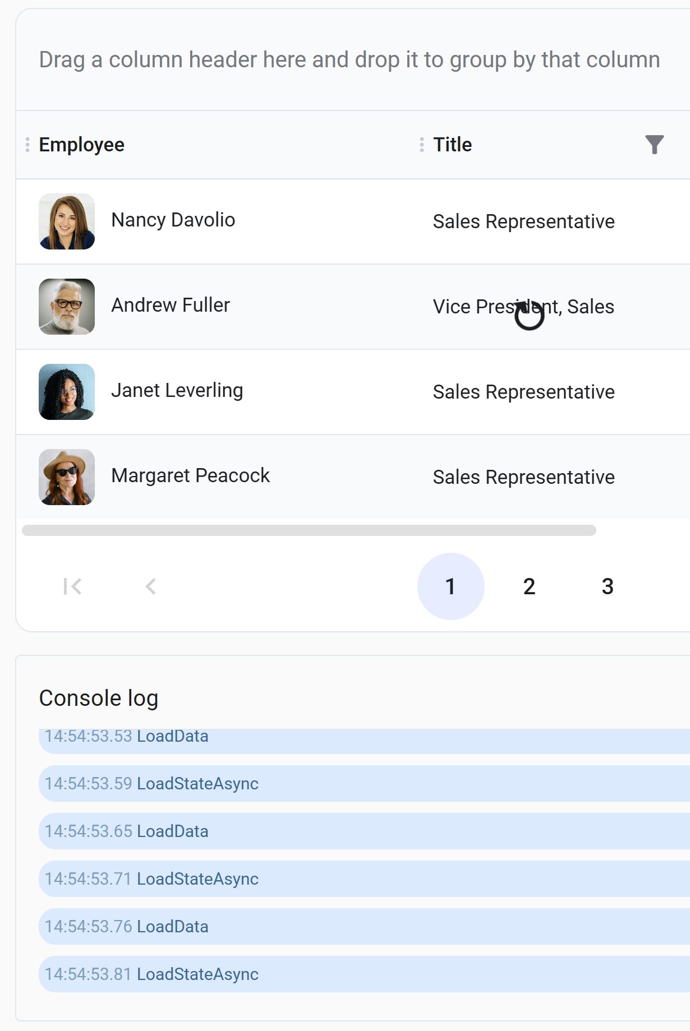This screenshot has height=1031, width=690.
Task: Click the previous-page arrow icon
Action: pos(150,586)
